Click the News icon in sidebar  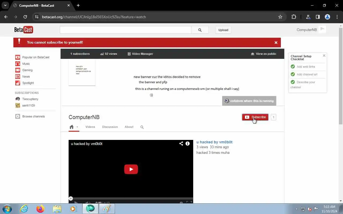click(18, 77)
